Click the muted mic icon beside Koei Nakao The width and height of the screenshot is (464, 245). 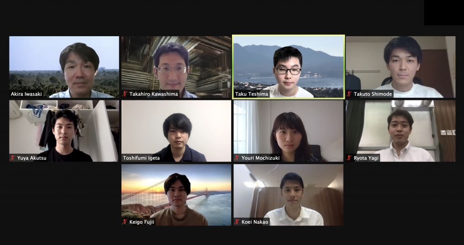pos(237,222)
